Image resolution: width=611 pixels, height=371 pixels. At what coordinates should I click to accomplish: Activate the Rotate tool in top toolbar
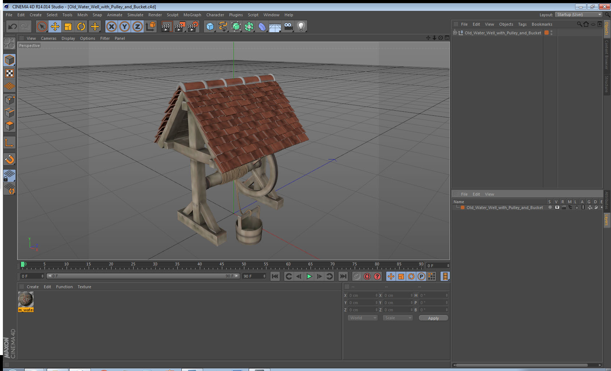click(x=81, y=26)
